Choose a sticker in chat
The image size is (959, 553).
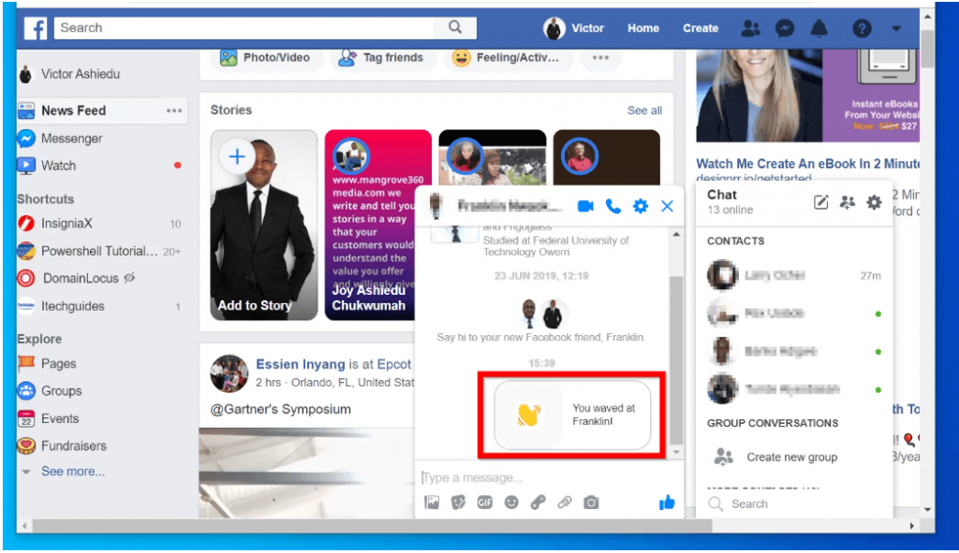[x=458, y=502]
